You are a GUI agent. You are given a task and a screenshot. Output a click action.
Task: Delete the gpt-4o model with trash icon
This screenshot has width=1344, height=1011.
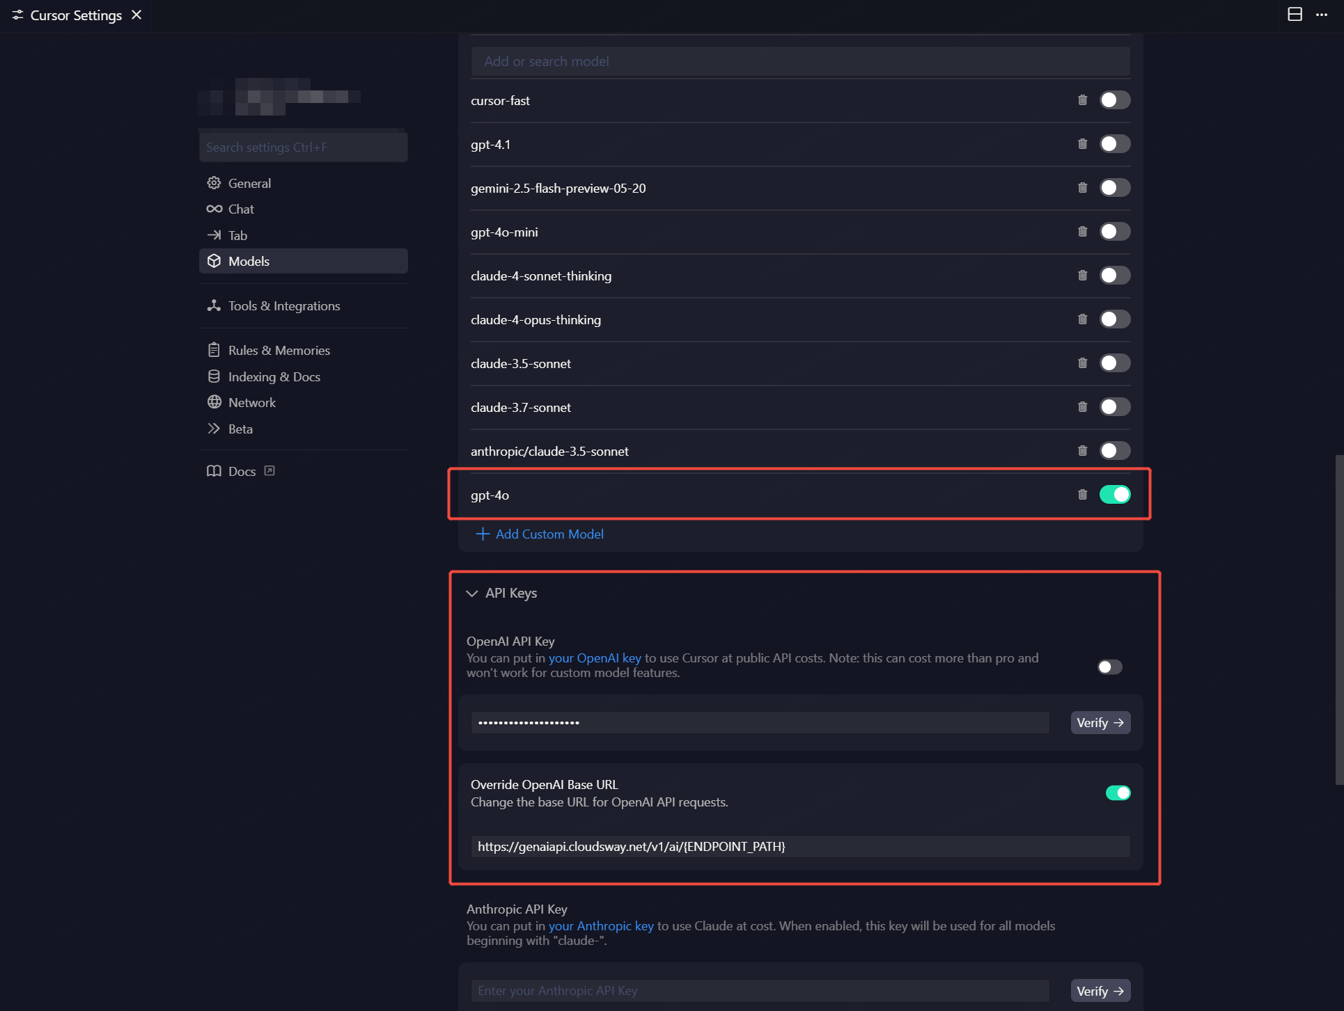click(1082, 495)
